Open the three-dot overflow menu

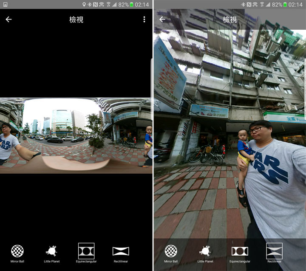tap(144, 20)
